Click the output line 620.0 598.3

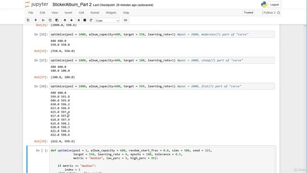60,127
